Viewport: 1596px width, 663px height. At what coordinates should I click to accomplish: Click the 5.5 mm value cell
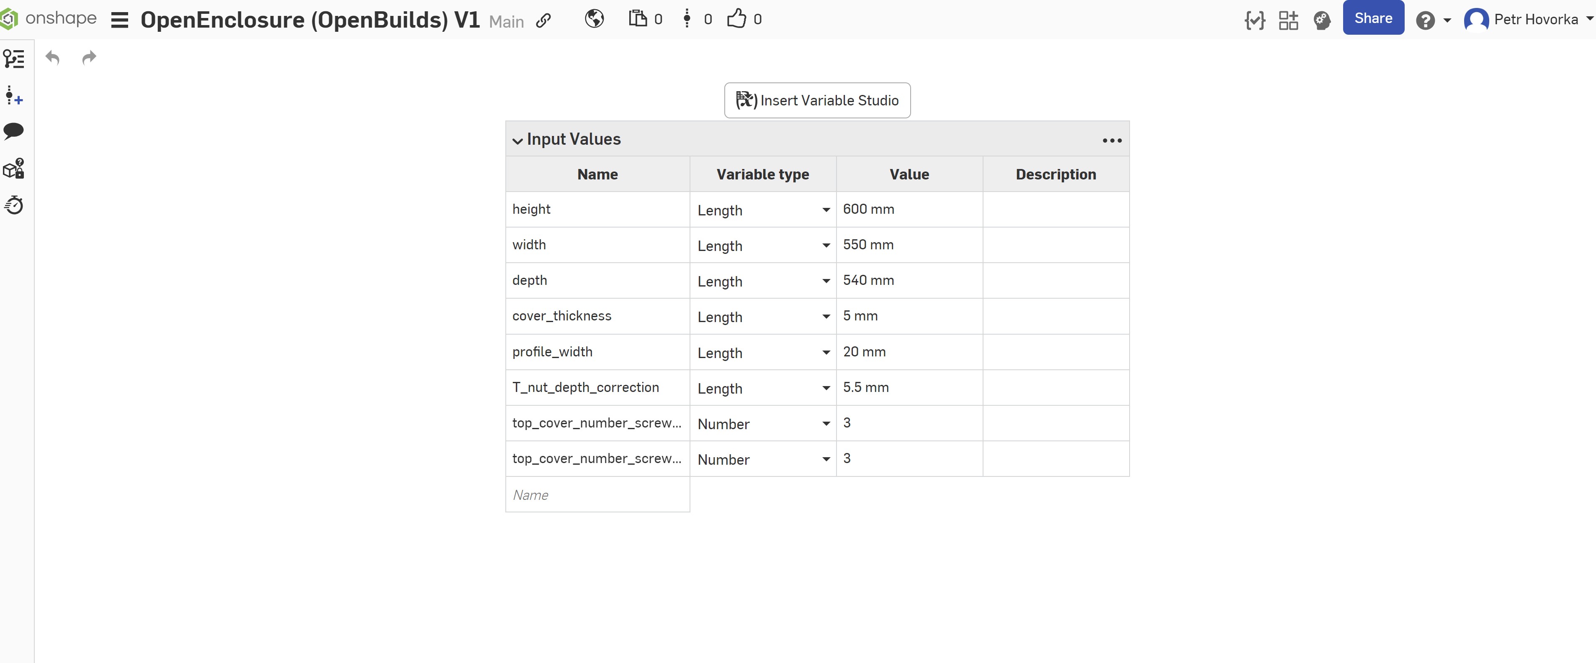(x=909, y=387)
